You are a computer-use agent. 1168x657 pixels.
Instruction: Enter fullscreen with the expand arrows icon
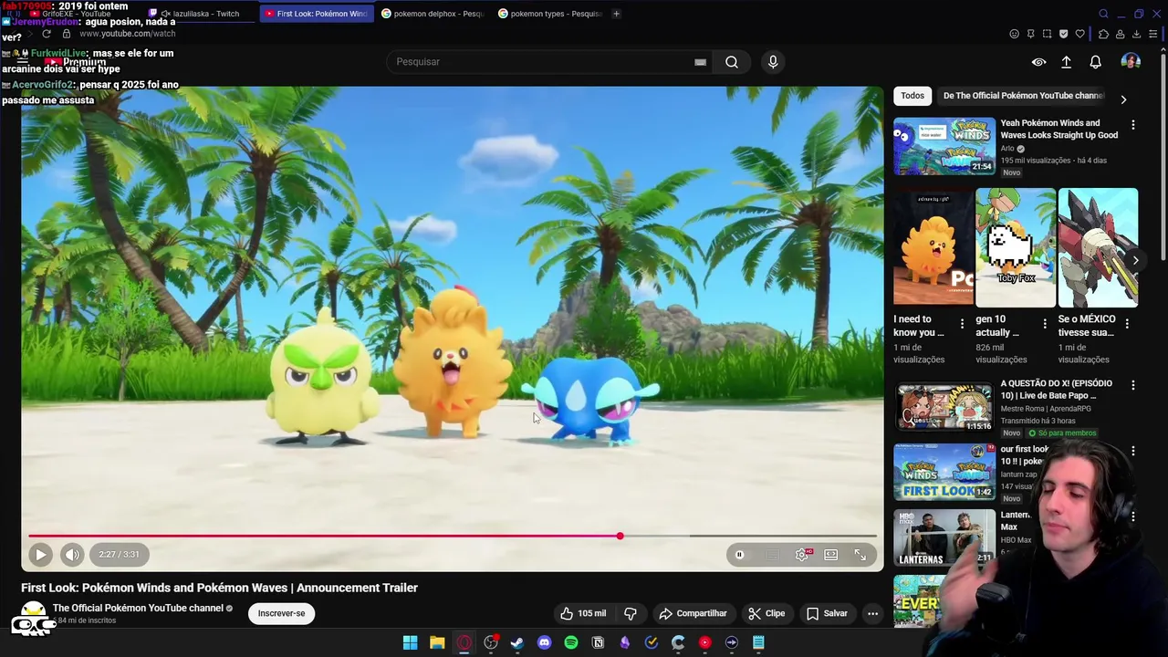point(860,554)
